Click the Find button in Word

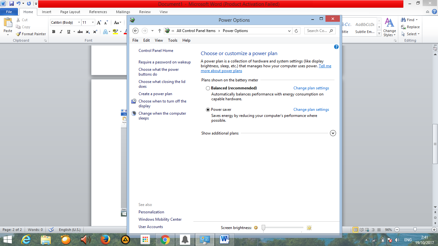click(x=409, y=20)
